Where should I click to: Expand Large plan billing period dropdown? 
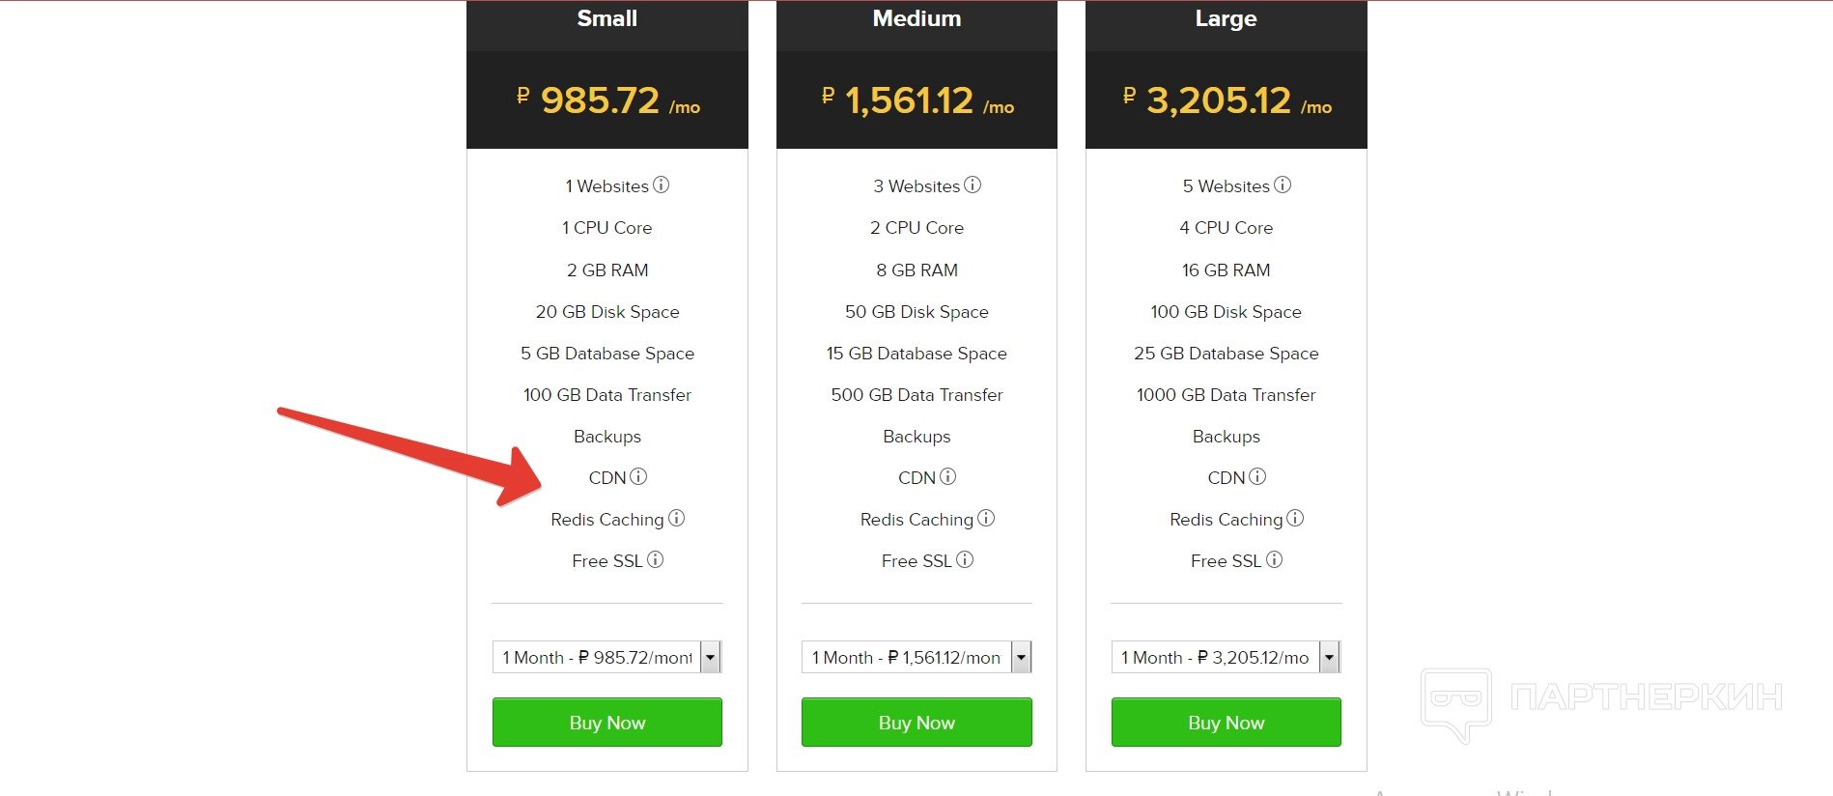[x=1330, y=657]
